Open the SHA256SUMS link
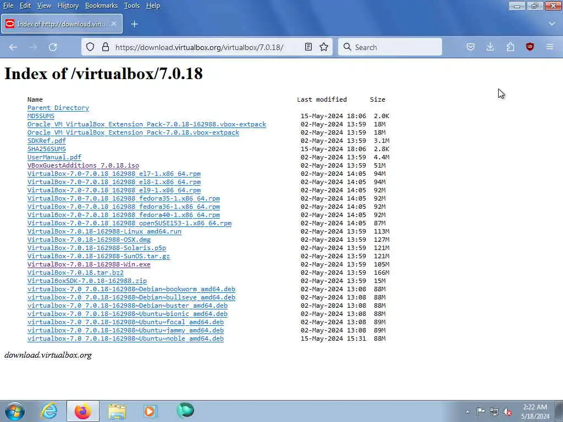 pyautogui.click(x=47, y=149)
